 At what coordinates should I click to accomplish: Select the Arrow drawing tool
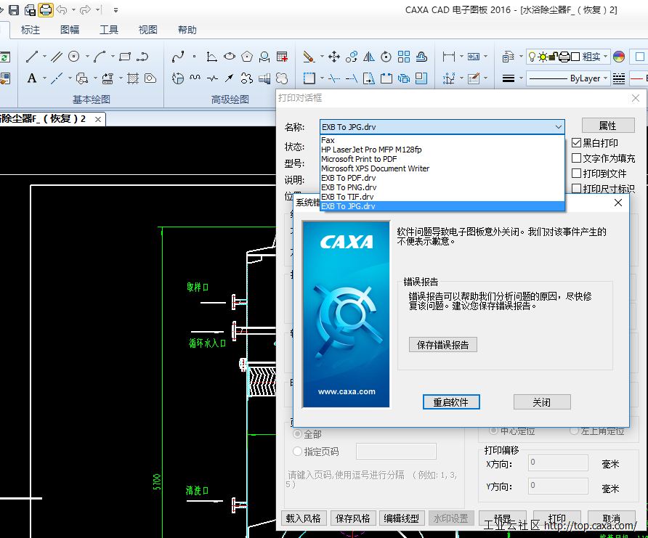(x=229, y=78)
